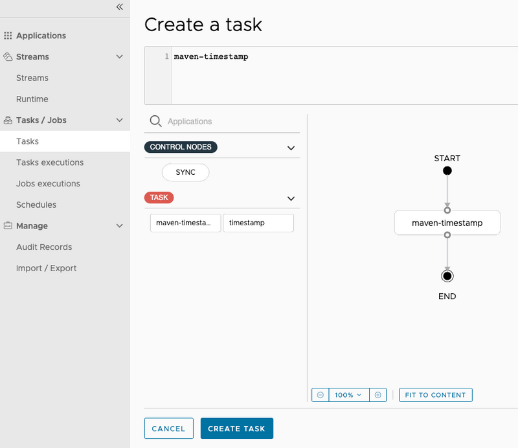The height and width of the screenshot is (448, 518).
Task: Collapse the CONTROL NODES section
Action: (291, 147)
